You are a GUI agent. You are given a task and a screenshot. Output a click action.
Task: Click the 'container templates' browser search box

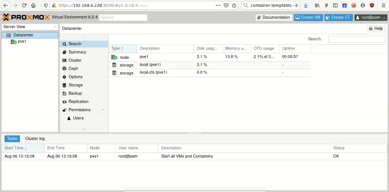(x=271, y=6)
